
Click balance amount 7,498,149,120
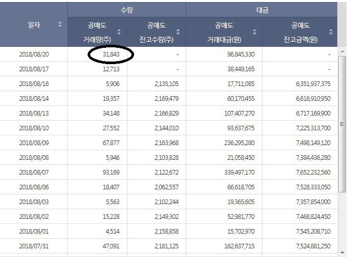tap(313, 143)
